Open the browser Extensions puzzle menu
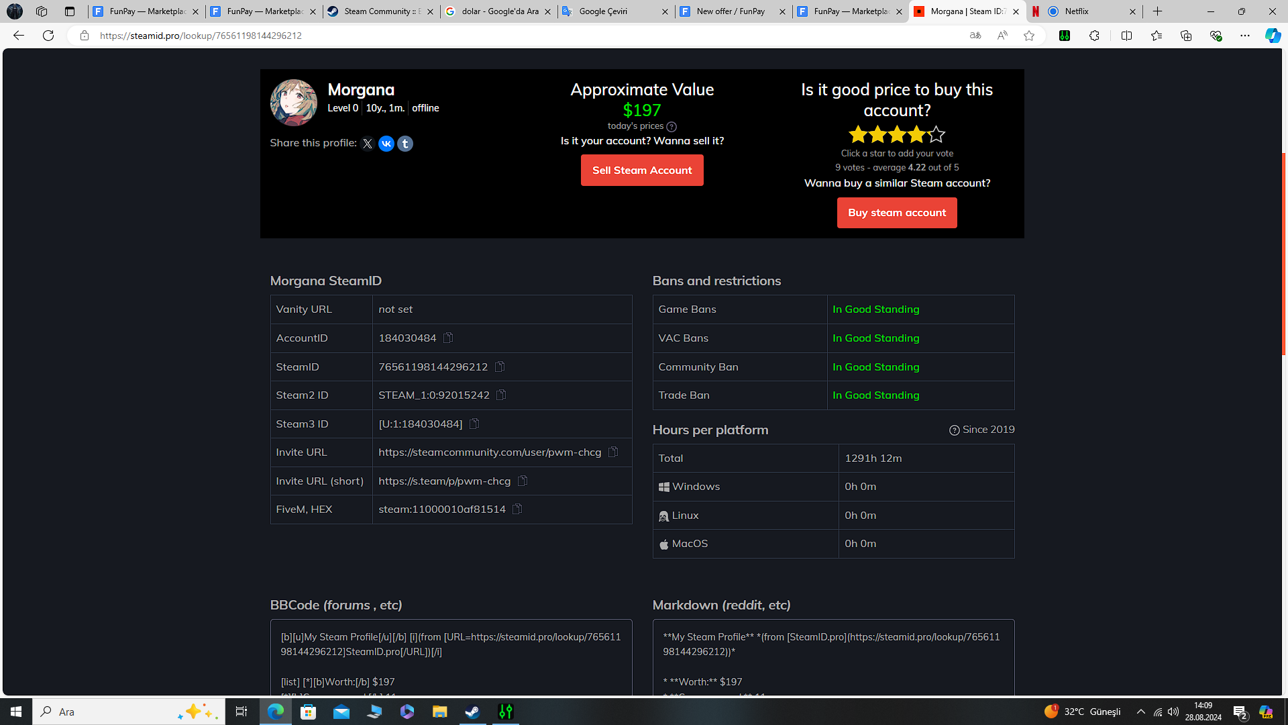The width and height of the screenshot is (1288, 725). pyautogui.click(x=1094, y=36)
